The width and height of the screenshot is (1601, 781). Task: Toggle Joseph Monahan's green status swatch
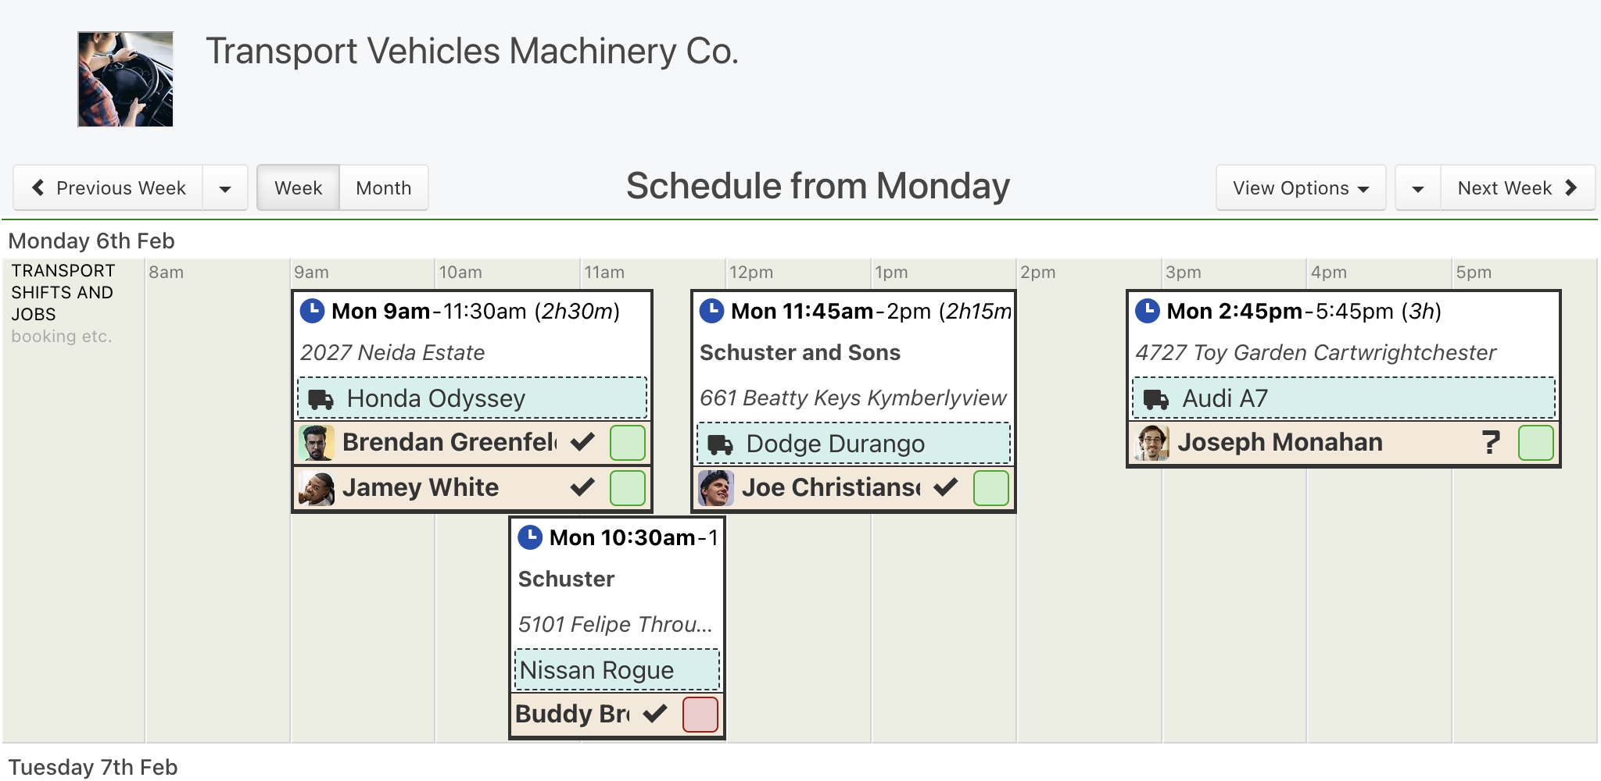[x=1536, y=443]
